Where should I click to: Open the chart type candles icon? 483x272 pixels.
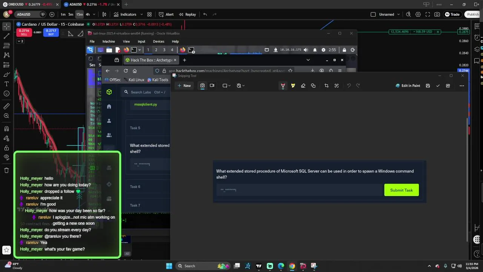coord(105,14)
